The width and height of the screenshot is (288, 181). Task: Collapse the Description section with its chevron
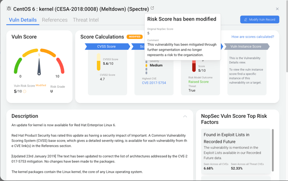(x=185, y=116)
